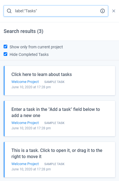Viewport: 119px width, 181px height.
Task: Open the search info help icon
Action: (x=102, y=11)
